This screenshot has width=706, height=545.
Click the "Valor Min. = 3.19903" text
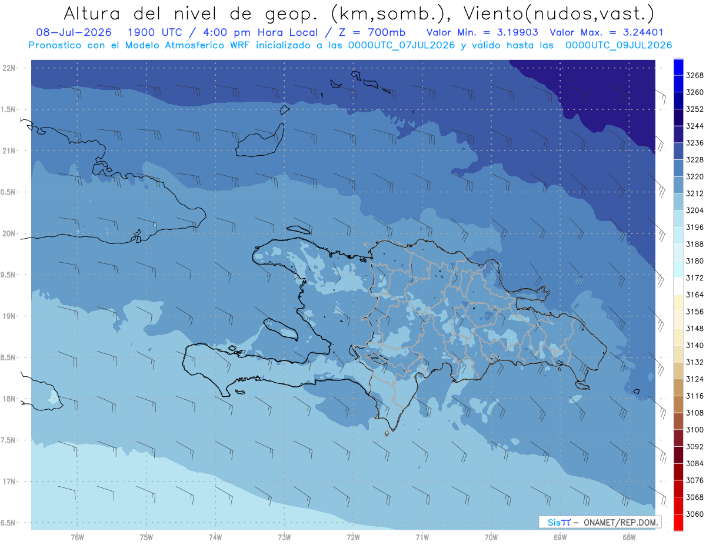coord(482,32)
